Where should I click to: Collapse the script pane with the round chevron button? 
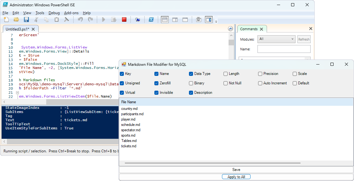click(230, 29)
